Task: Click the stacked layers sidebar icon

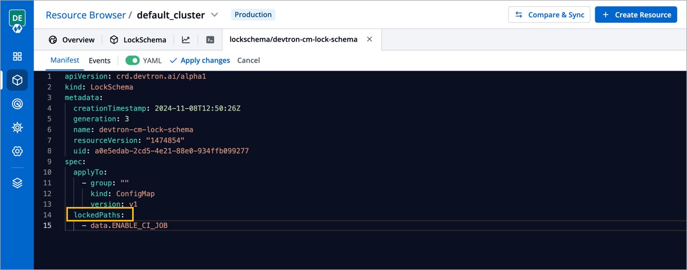Action: 17,183
